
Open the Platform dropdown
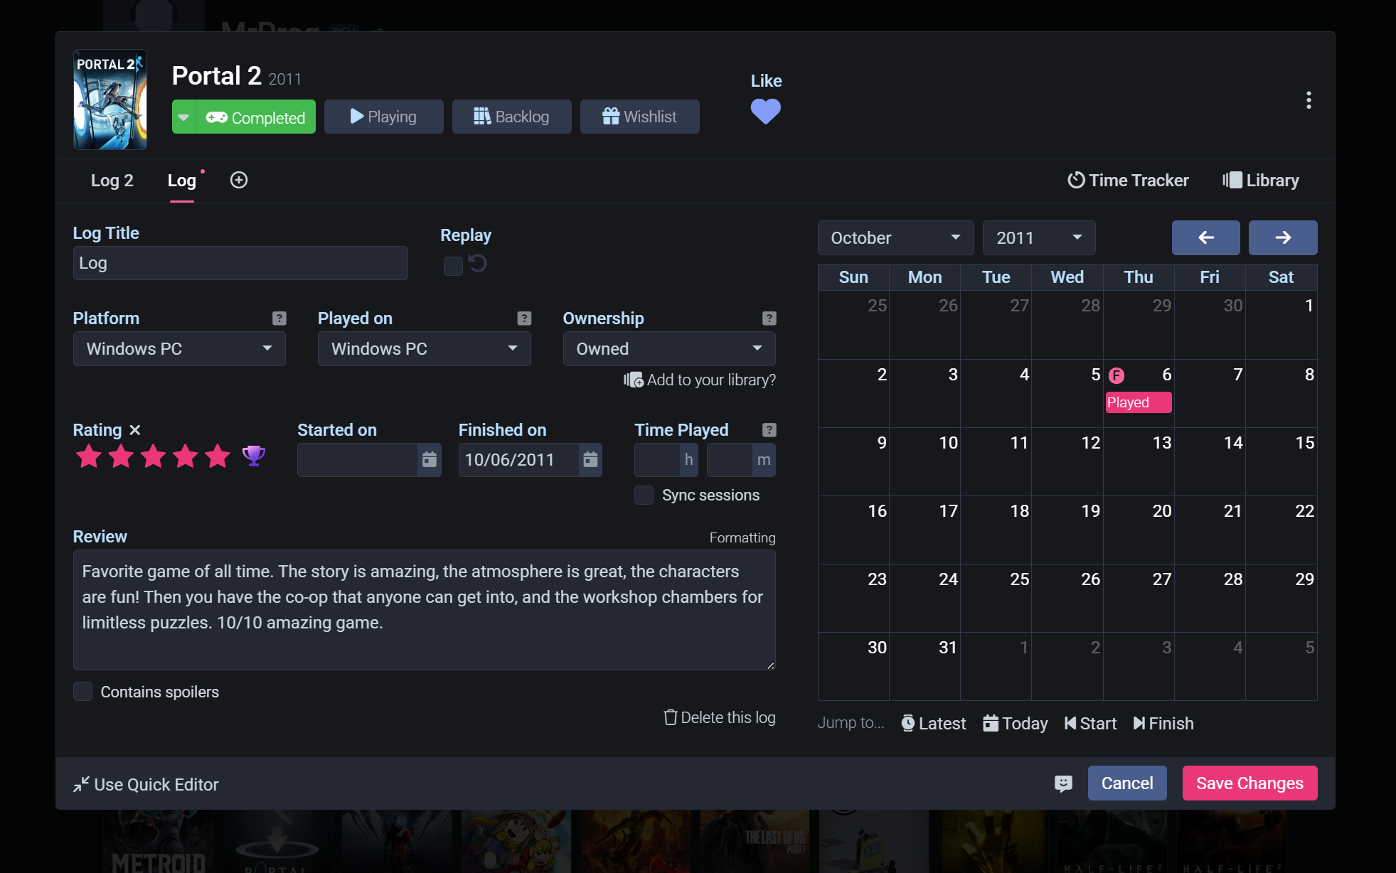tap(179, 349)
